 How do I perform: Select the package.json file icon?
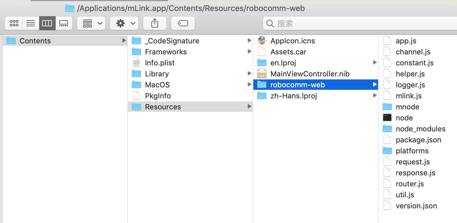pos(387,140)
